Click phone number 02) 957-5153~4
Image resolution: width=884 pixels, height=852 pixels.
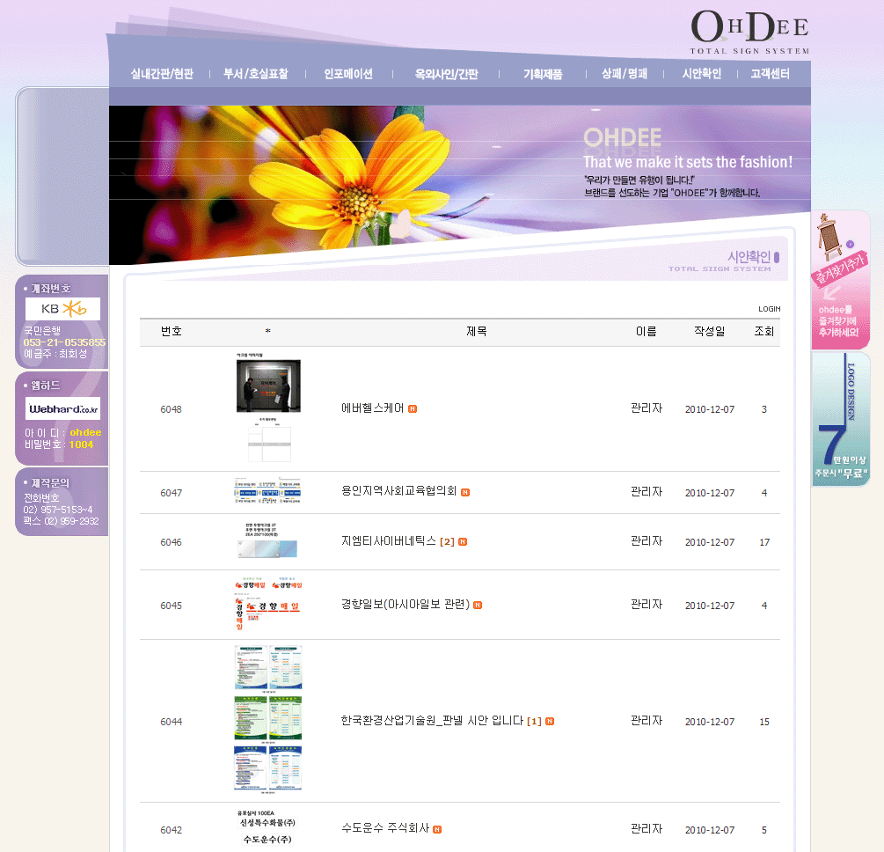pyautogui.click(x=58, y=510)
